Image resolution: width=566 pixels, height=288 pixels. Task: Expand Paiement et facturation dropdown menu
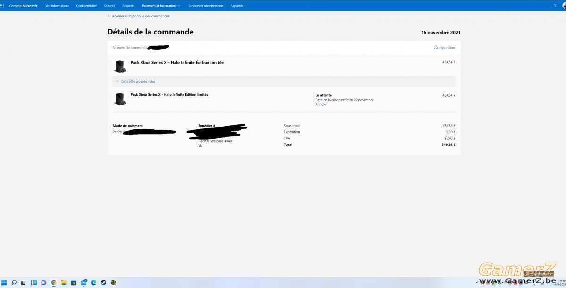(x=161, y=6)
